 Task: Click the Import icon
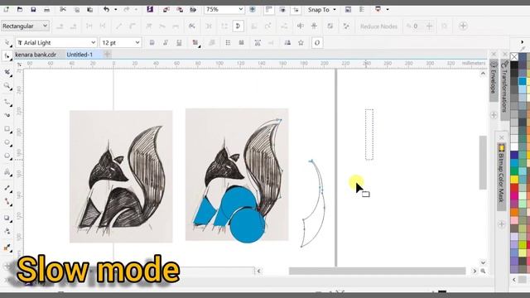point(166,9)
